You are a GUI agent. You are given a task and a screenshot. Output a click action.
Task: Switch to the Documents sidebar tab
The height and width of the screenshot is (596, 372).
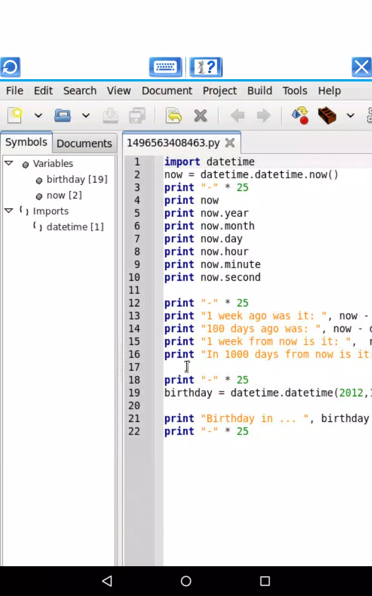[84, 143]
